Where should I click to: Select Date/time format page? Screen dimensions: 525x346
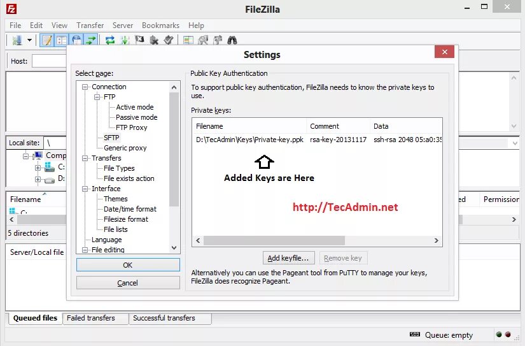tap(130, 209)
